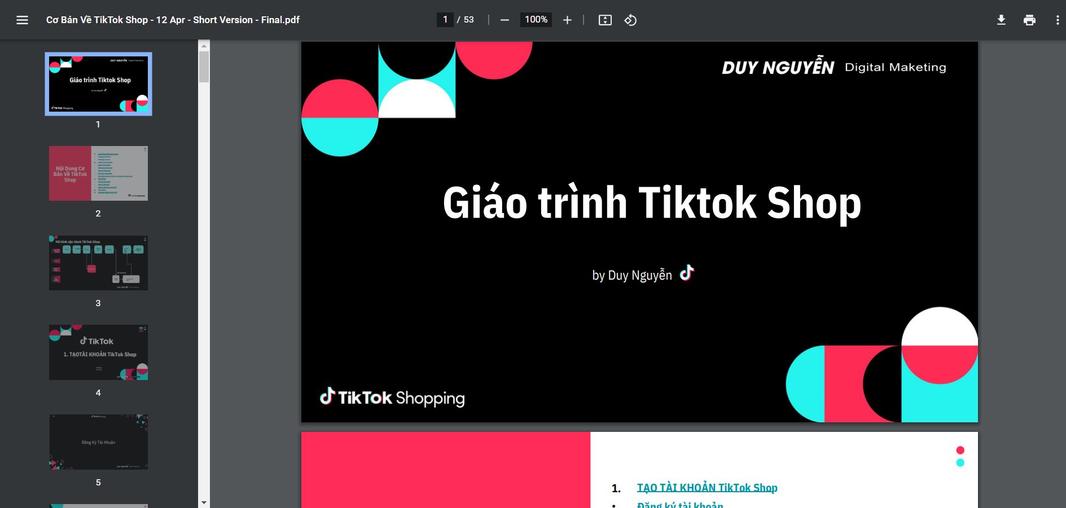Open page 5 thumbnail Đăng Ký Tài Khoản
1066x508 pixels.
tap(98, 442)
